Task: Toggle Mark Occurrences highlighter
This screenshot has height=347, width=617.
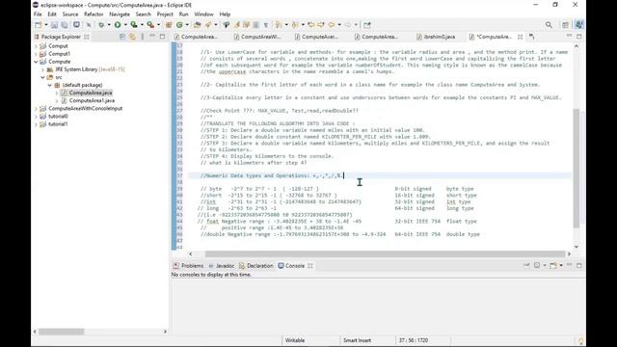Action: point(237,25)
